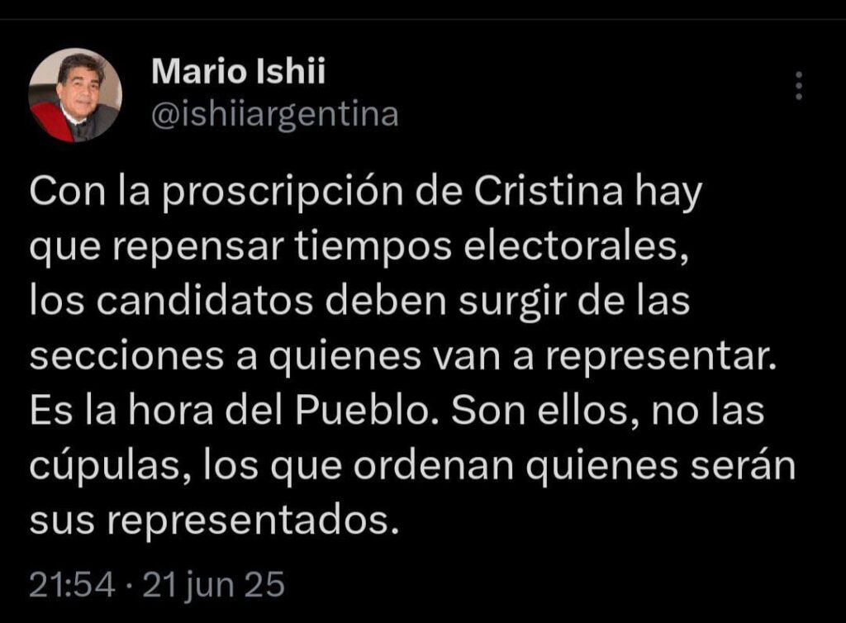This screenshot has width=846, height=623.
Task: Tap the line 'los candidatos deben surgir de las'
Action: coord(360,301)
